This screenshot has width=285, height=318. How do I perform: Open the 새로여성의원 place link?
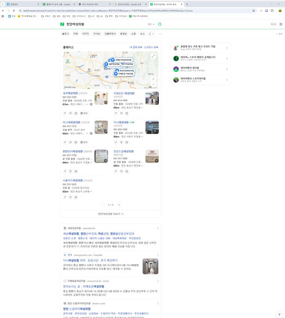pos(70,93)
